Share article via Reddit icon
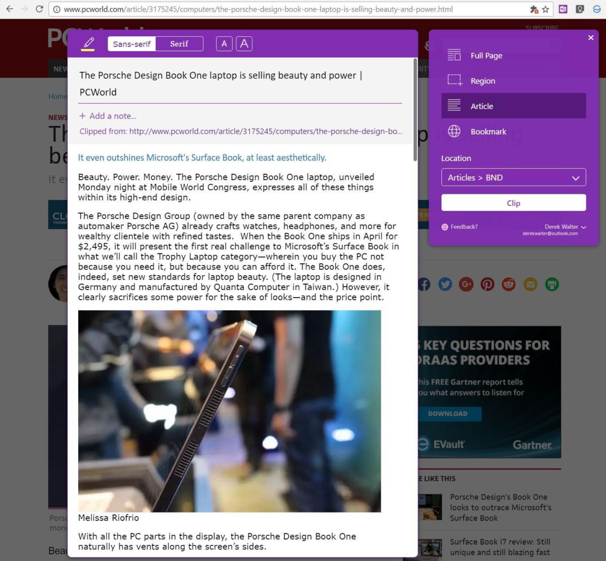This screenshot has height=561, width=606. [509, 284]
